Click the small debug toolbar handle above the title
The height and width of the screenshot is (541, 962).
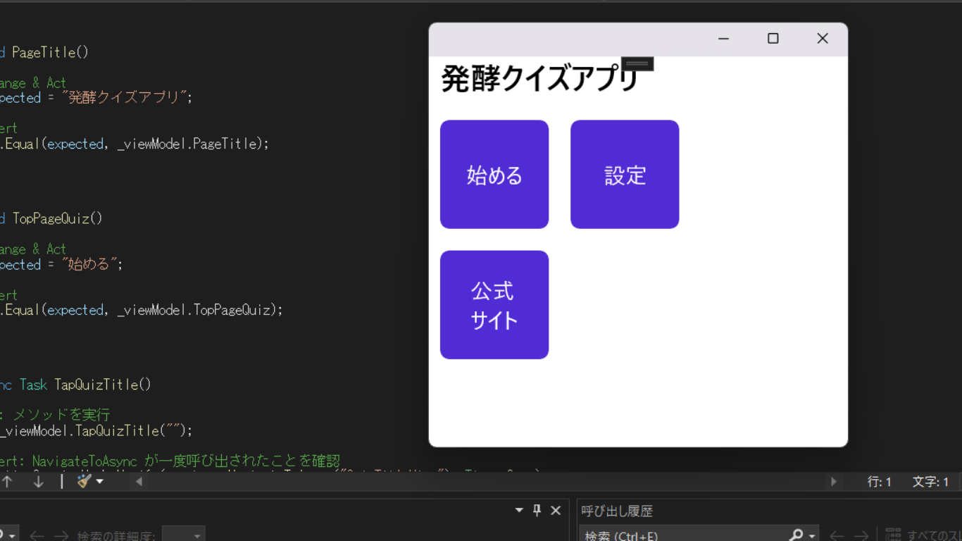tap(637, 64)
